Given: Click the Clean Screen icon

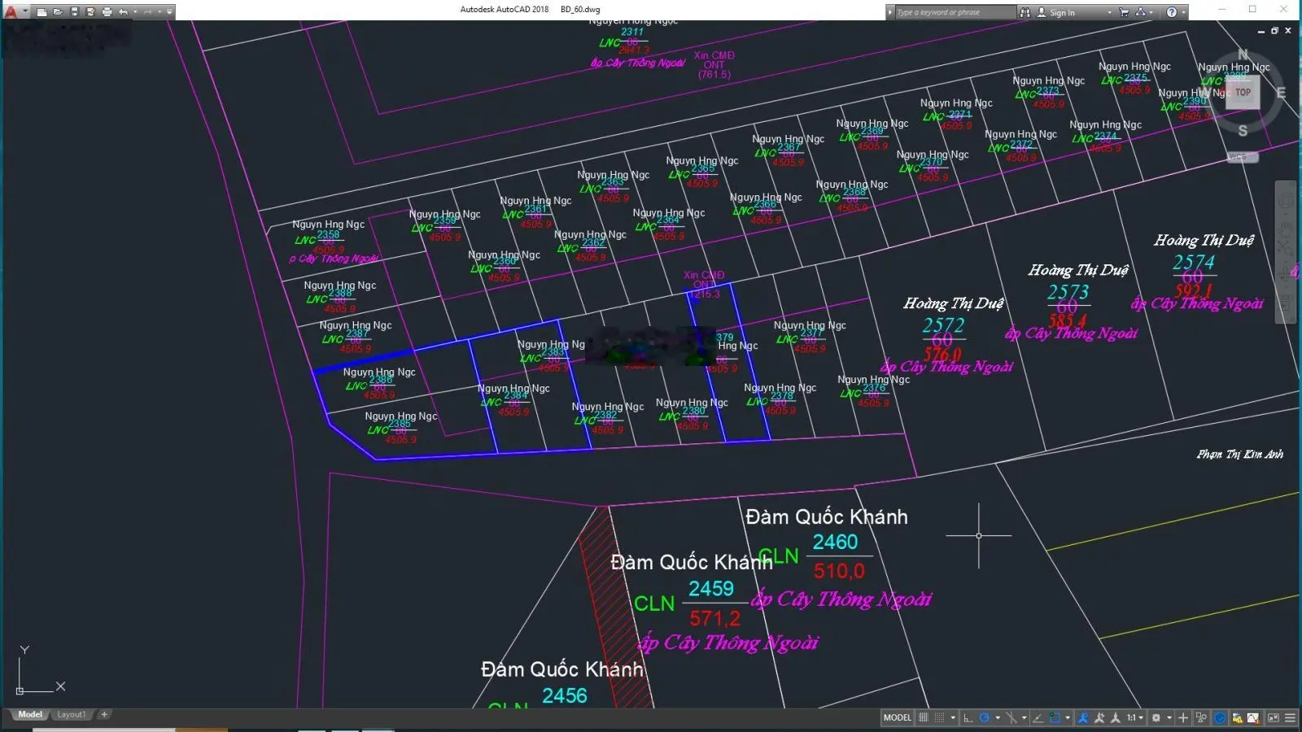Looking at the screenshot, I should pyautogui.click(x=1273, y=717).
